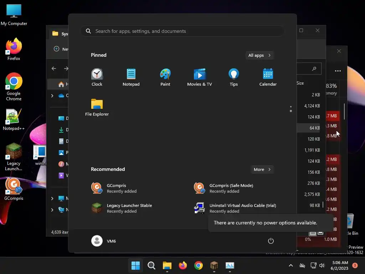Select the file row showing 1,191 KB
365x274 pixels.
309,150
